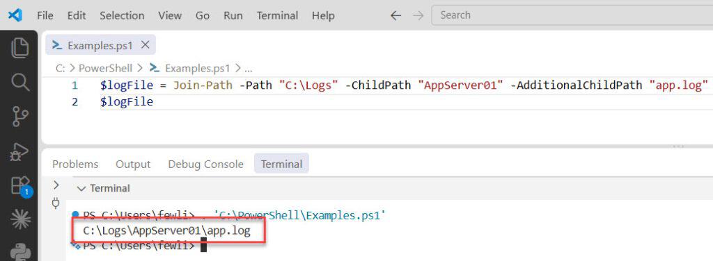Select the Terminal panel tab
713x261 pixels.
281,164
